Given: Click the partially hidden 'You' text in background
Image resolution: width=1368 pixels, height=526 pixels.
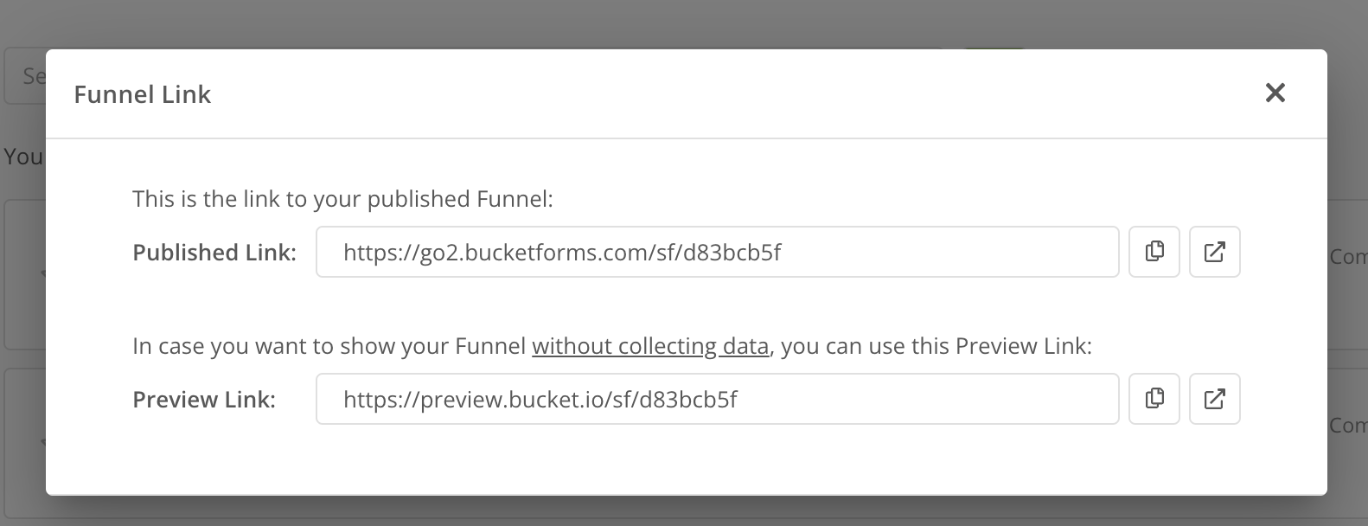Looking at the screenshot, I should [22, 157].
